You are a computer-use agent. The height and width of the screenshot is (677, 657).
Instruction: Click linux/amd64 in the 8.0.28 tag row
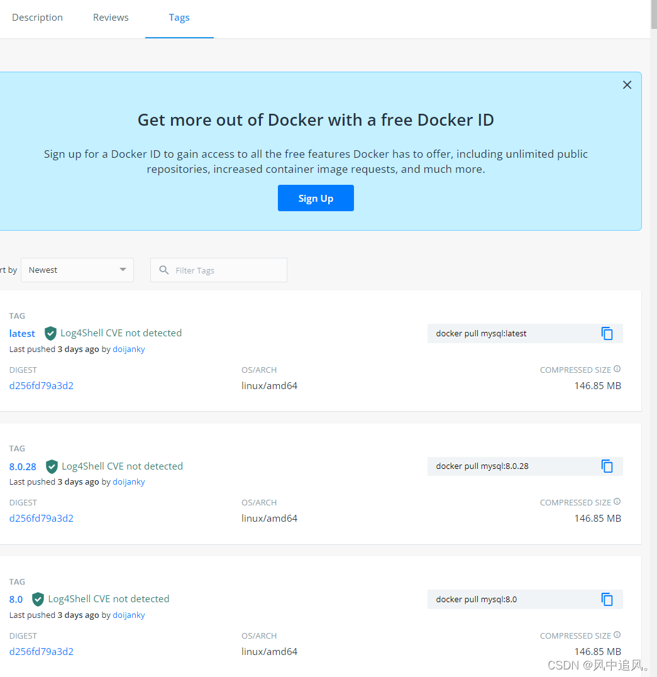[x=269, y=518]
